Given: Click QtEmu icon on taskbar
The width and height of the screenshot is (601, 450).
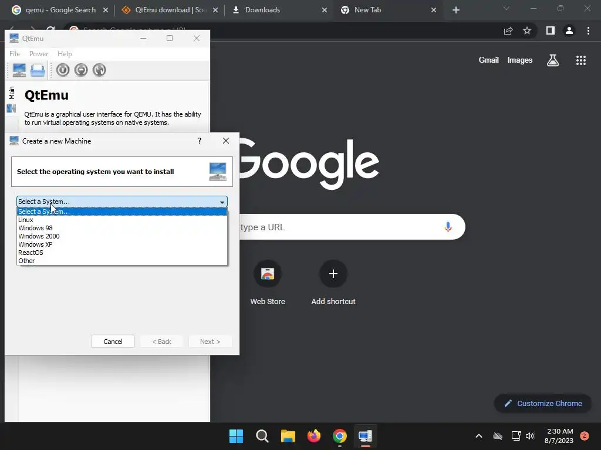Looking at the screenshot, I should [x=365, y=436].
